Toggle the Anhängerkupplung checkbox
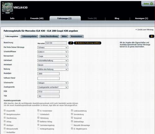Image resolution: width=155 pixels, height=134 pixels. (x=38, y=128)
